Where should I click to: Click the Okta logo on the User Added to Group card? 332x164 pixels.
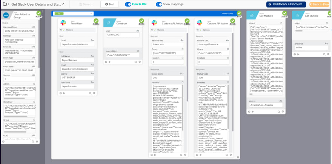point(6,15)
